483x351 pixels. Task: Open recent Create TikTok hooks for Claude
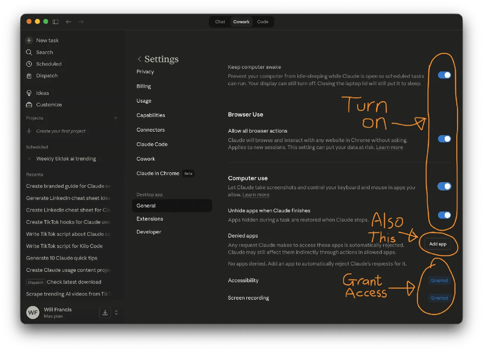pyautogui.click(x=68, y=222)
